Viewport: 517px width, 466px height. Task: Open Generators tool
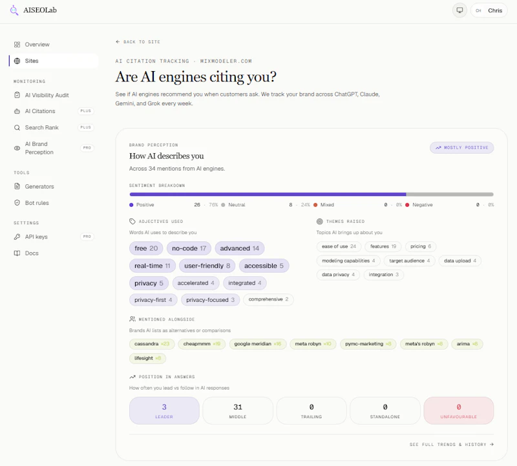(x=54, y=186)
